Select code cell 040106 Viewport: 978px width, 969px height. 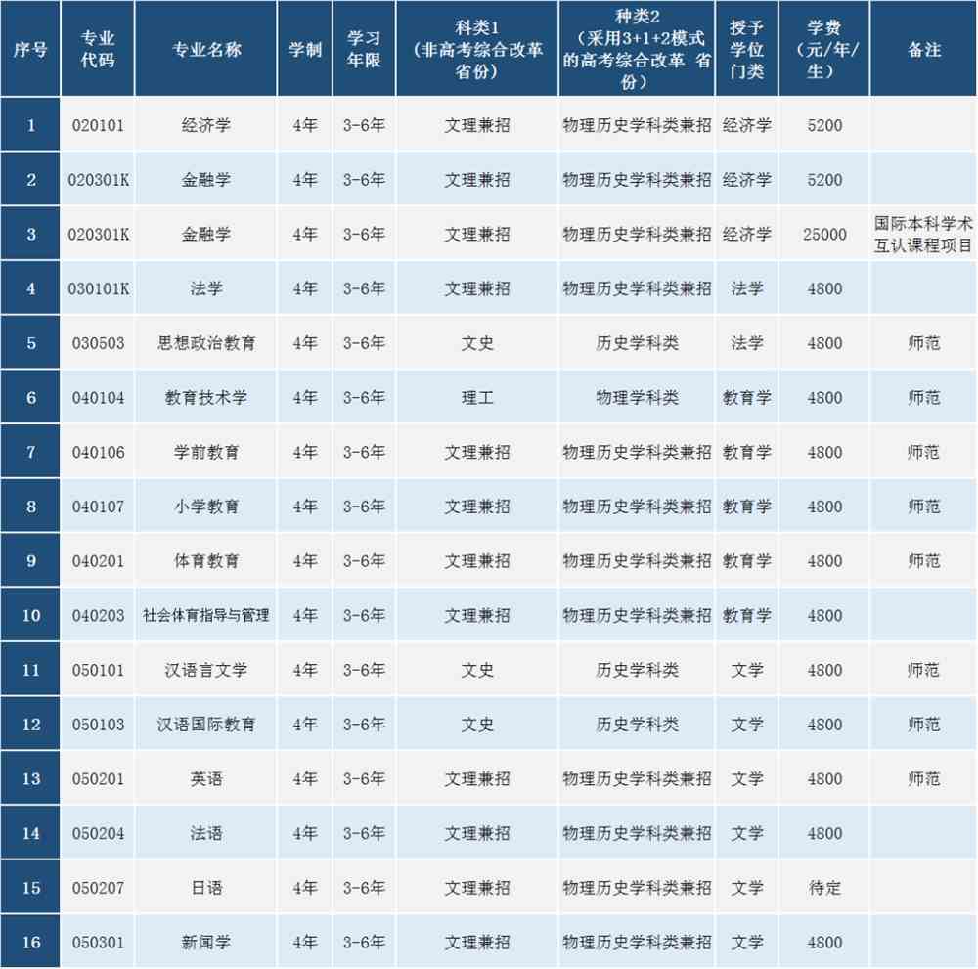[x=97, y=452]
